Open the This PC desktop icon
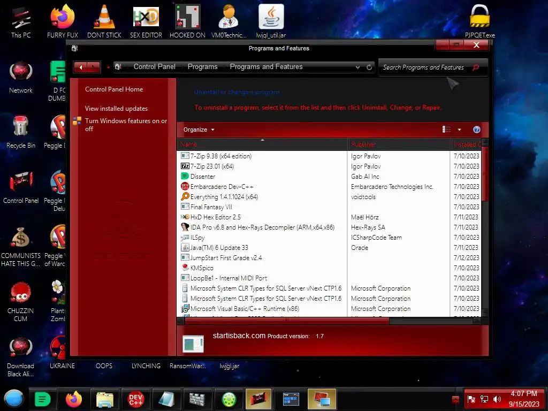548x411 pixels. [x=21, y=22]
